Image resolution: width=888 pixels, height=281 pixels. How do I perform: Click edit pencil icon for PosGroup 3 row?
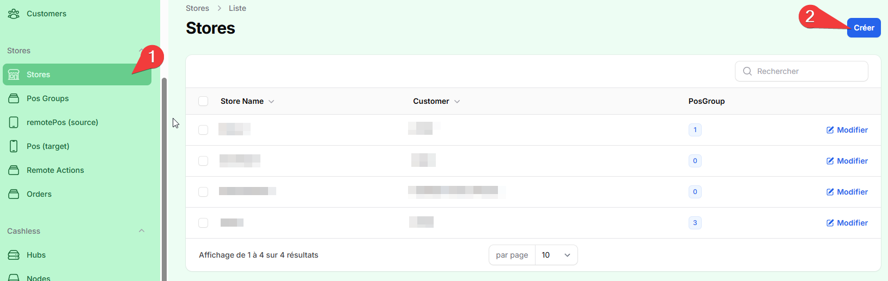pos(830,223)
